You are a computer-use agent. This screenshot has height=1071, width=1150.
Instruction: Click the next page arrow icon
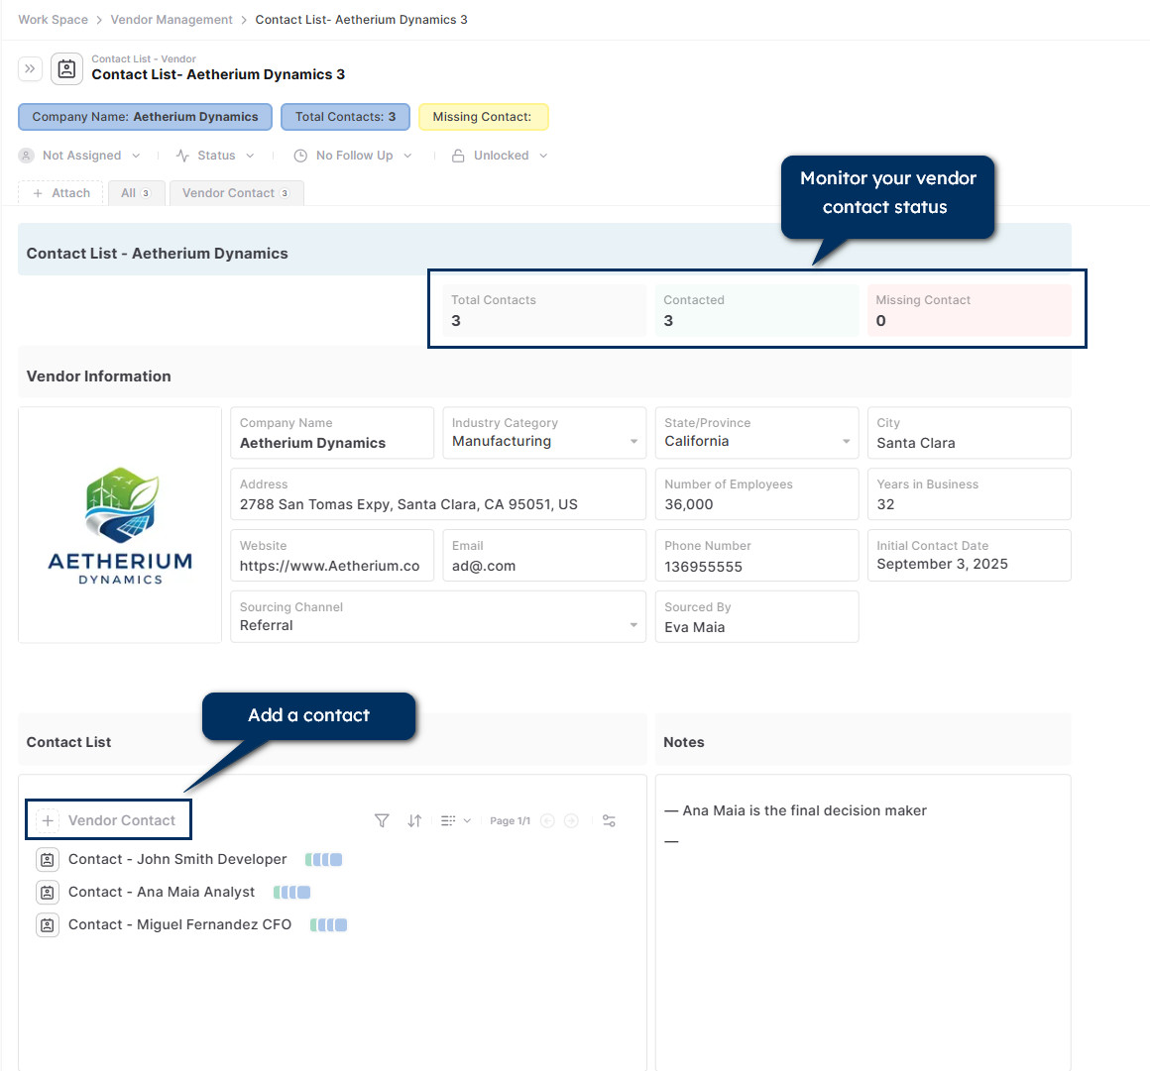pos(571,820)
